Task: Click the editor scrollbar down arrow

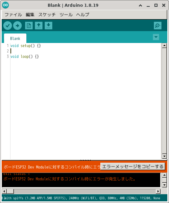Action: click(x=164, y=156)
